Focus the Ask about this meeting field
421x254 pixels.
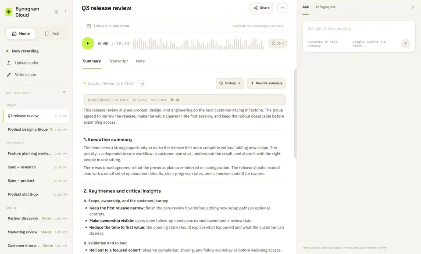tap(359, 29)
